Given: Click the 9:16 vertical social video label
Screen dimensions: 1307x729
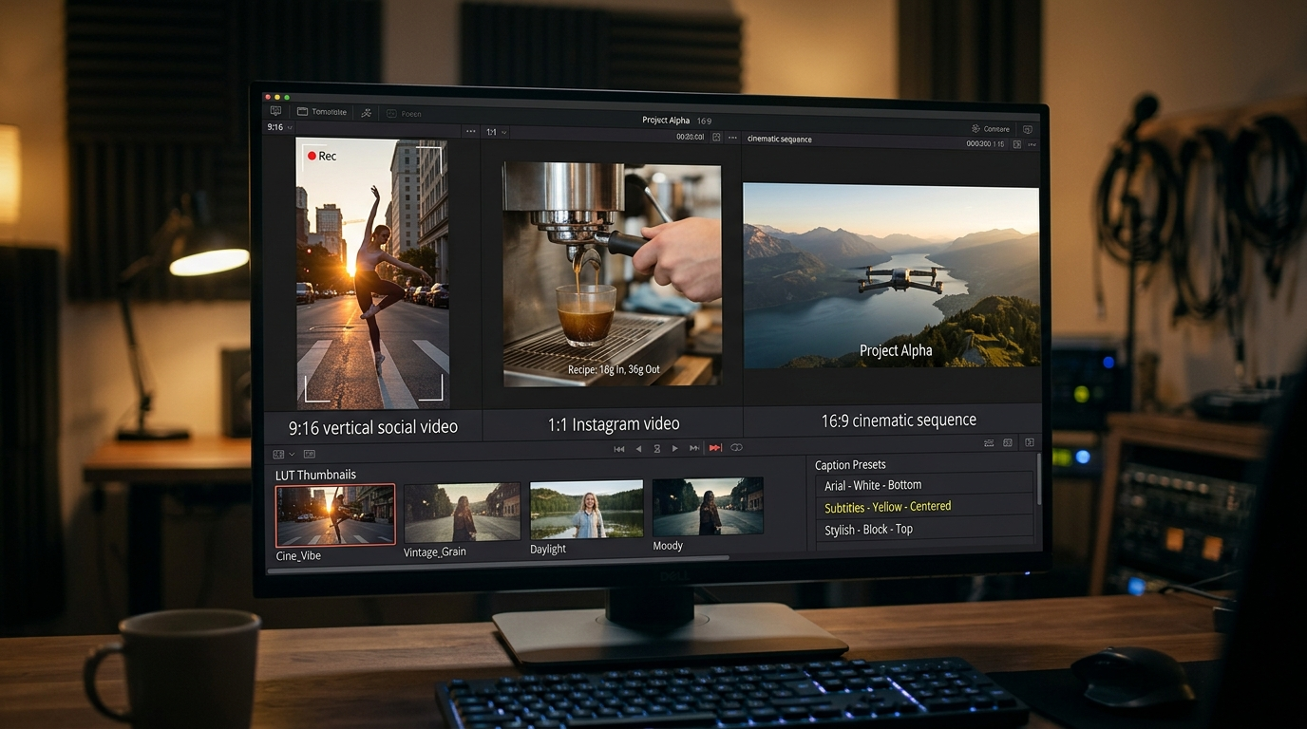Looking at the screenshot, I should click(373, 427).
